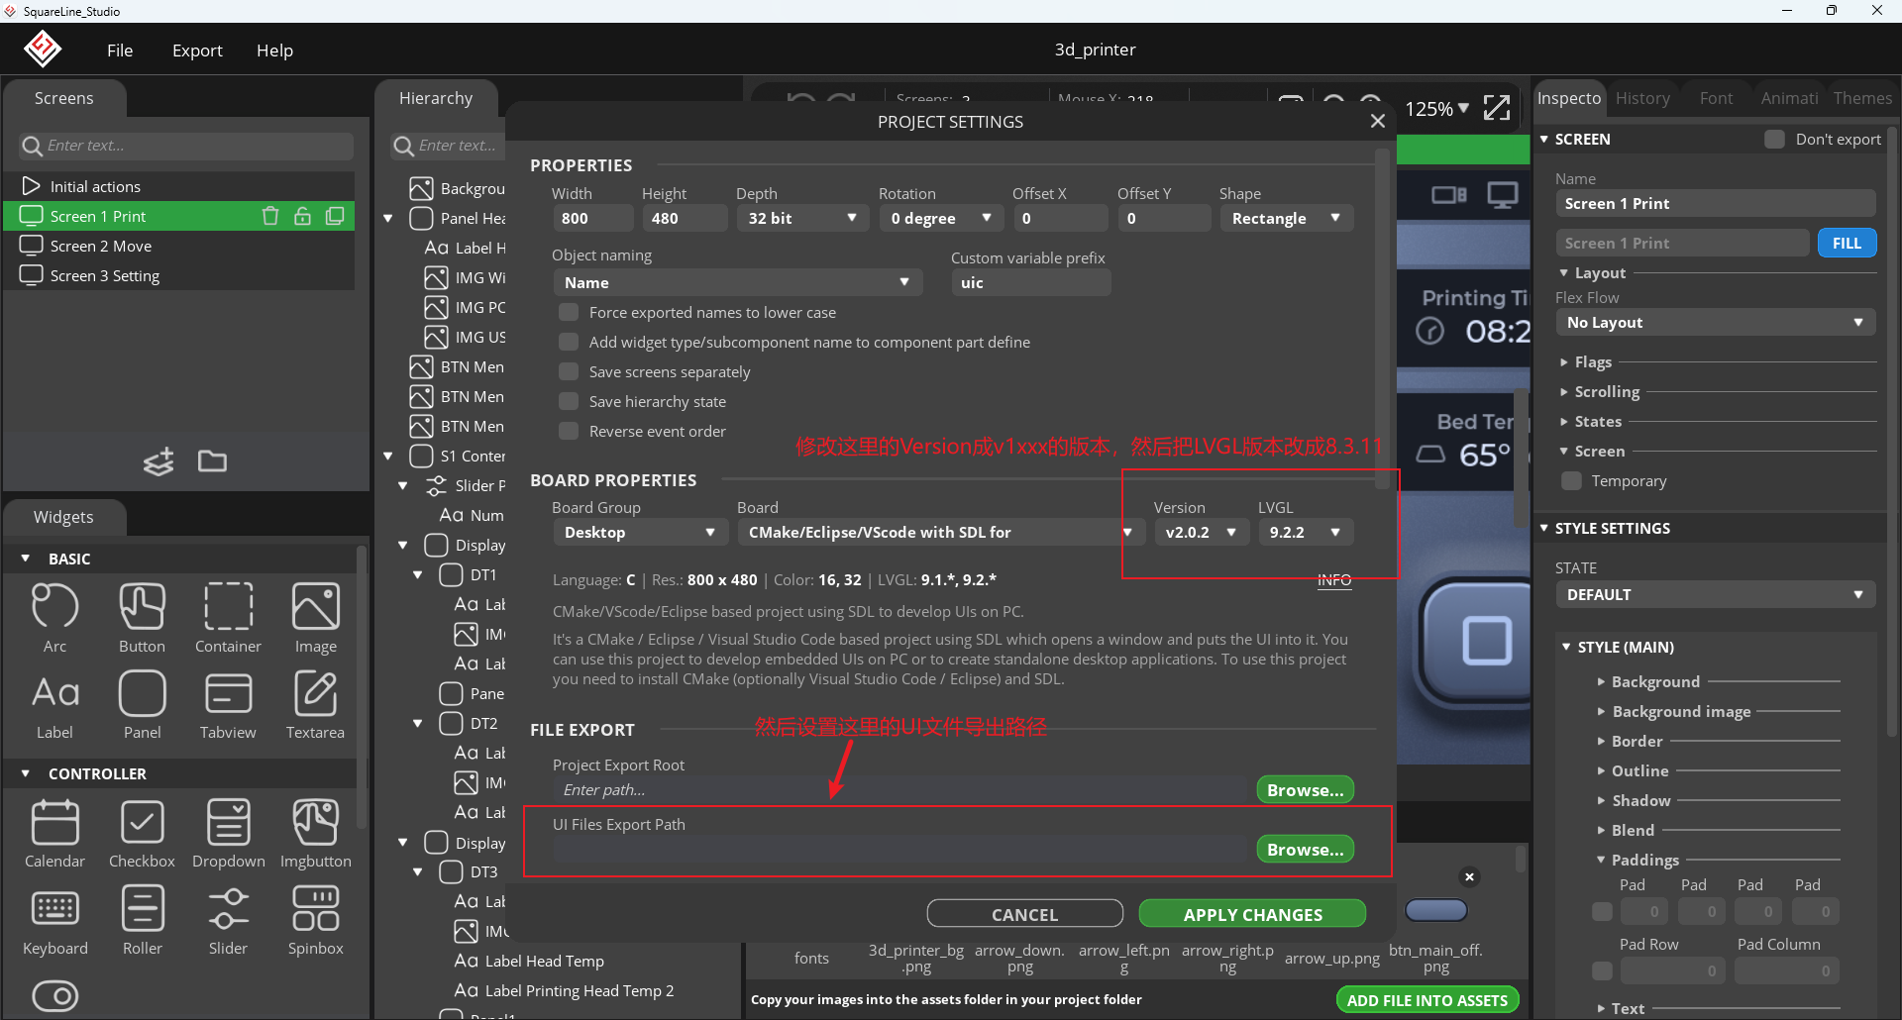Image resolution: width=1902 pixels, height=1020 pixels.
Task: Click the folder icon in Screens panel
Action: tap(212, 461)
